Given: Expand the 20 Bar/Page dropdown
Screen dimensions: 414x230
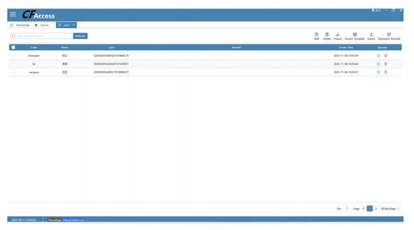Looking at the screenshot, I should tap(390, 208).
